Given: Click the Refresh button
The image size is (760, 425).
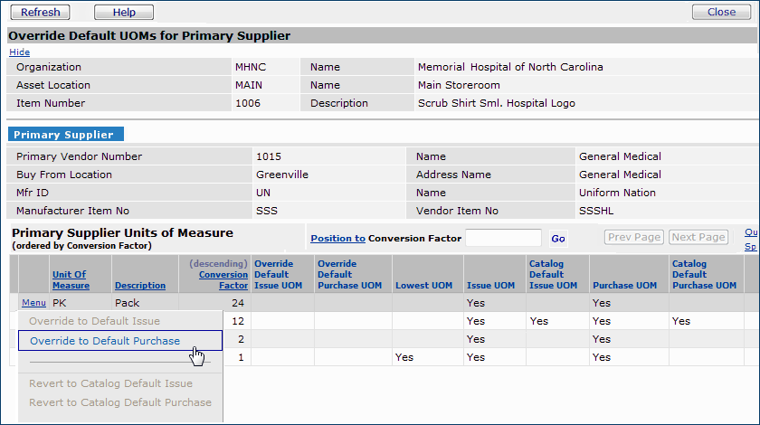Looking at the screenshot, I should click(x=40, y=12).
